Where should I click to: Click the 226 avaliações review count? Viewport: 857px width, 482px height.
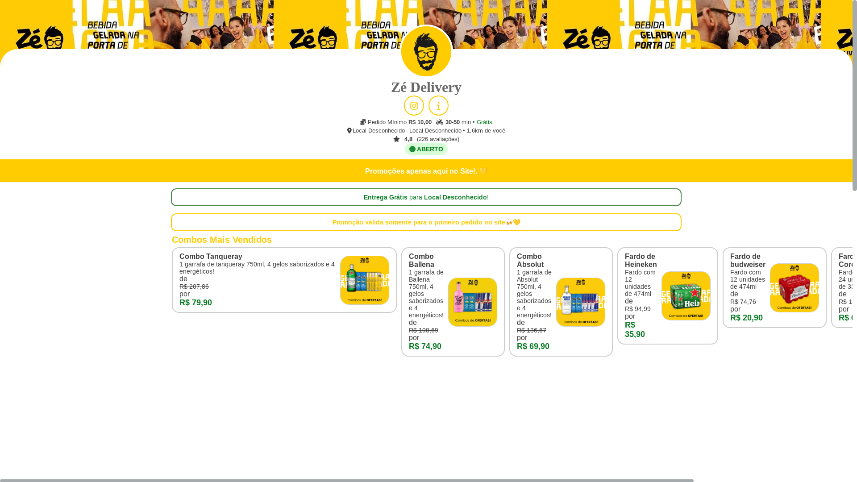438,139
